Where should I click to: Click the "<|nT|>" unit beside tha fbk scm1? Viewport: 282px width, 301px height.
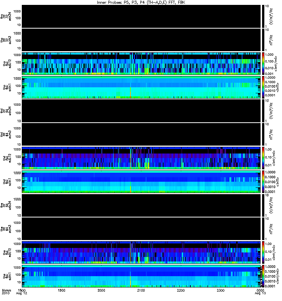click(277, 87)
